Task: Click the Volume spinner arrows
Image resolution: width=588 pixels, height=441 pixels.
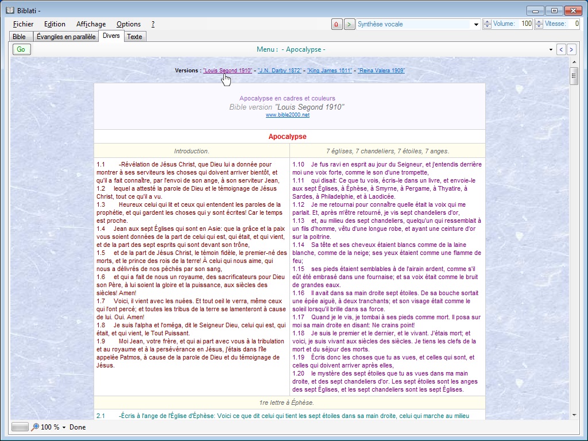Action: 488,24
